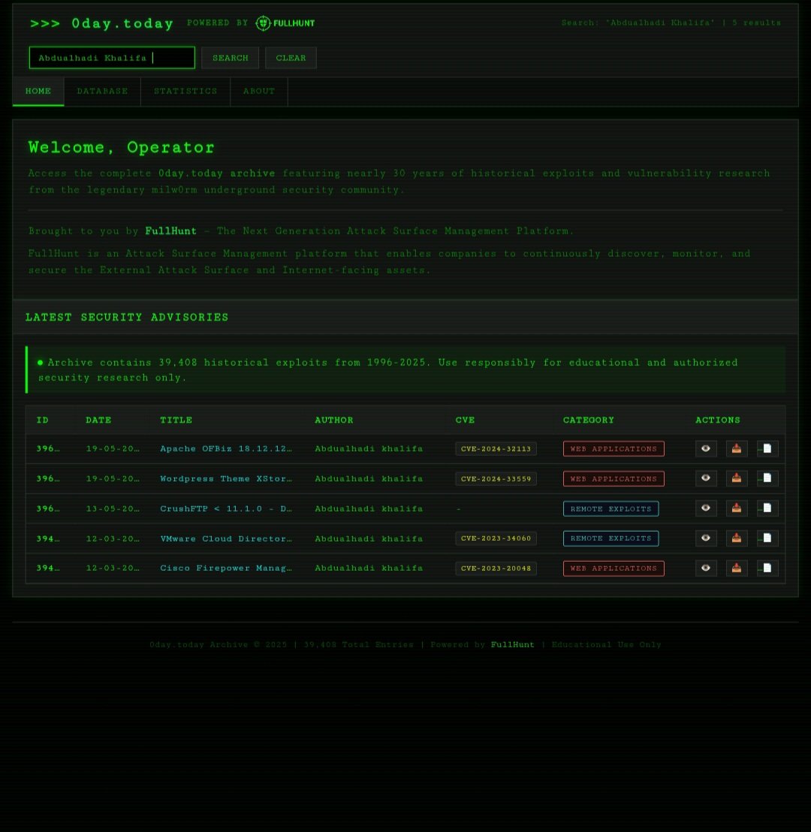View the CrushFTP exploit (eye icon)

[x=706, y=508]
